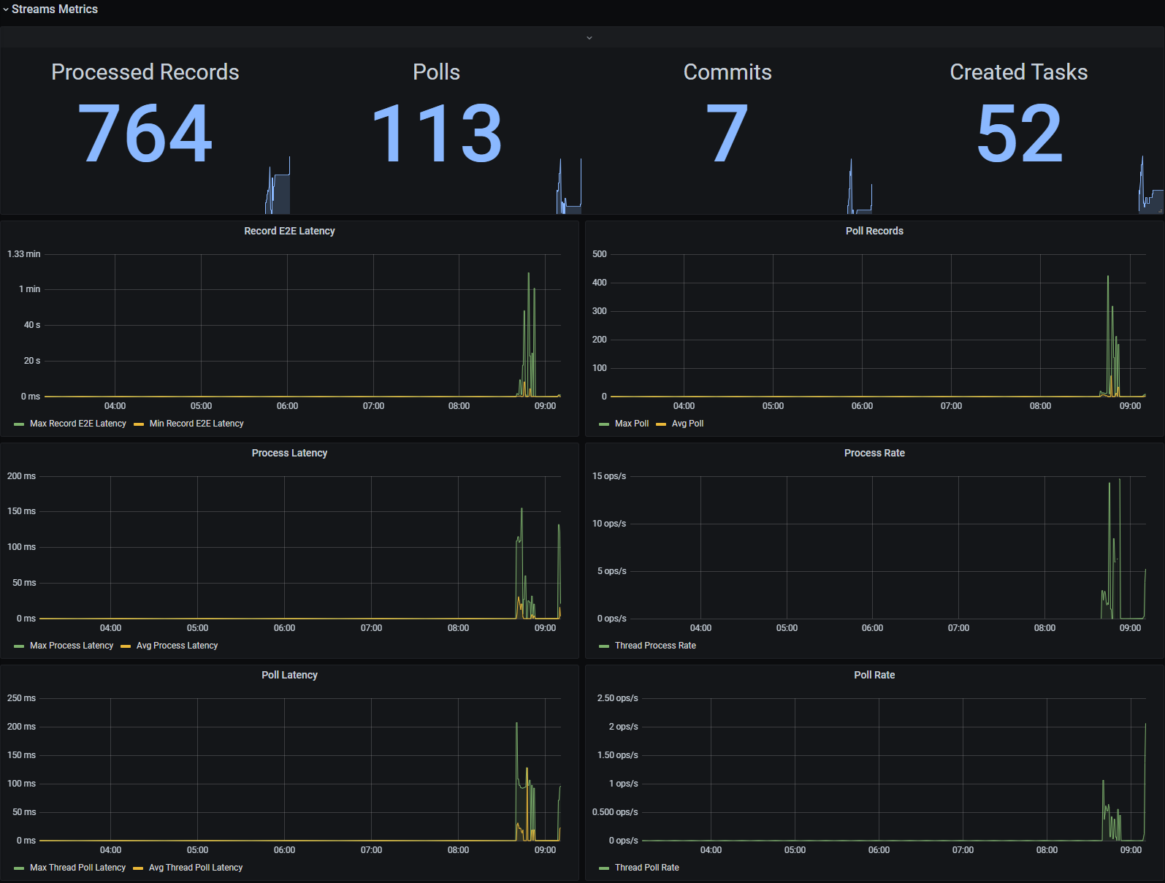The width and height of the screenshot is (1165, 883).
Task: Click the green swatch beside Max Record E2E Latency
Action: click(x=19, y=424)
